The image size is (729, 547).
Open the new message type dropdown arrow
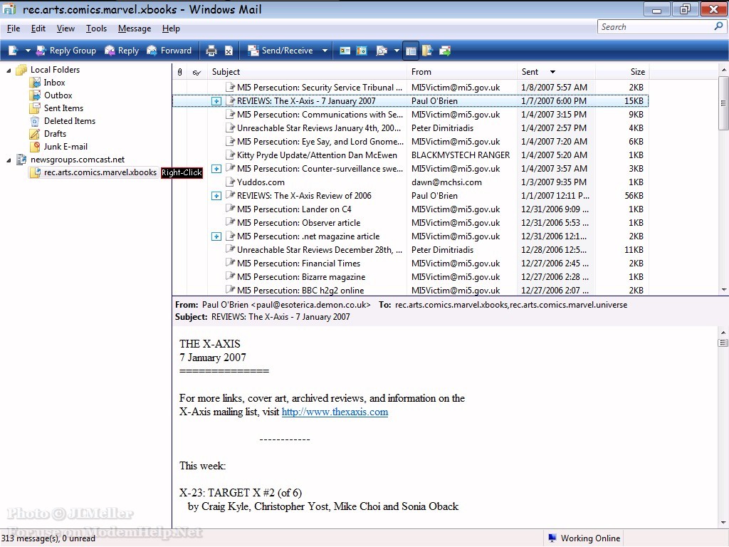click(x=28, y=51)
